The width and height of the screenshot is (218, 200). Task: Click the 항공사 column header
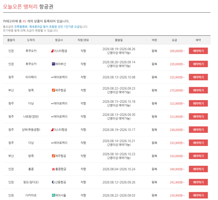point(59,40)
